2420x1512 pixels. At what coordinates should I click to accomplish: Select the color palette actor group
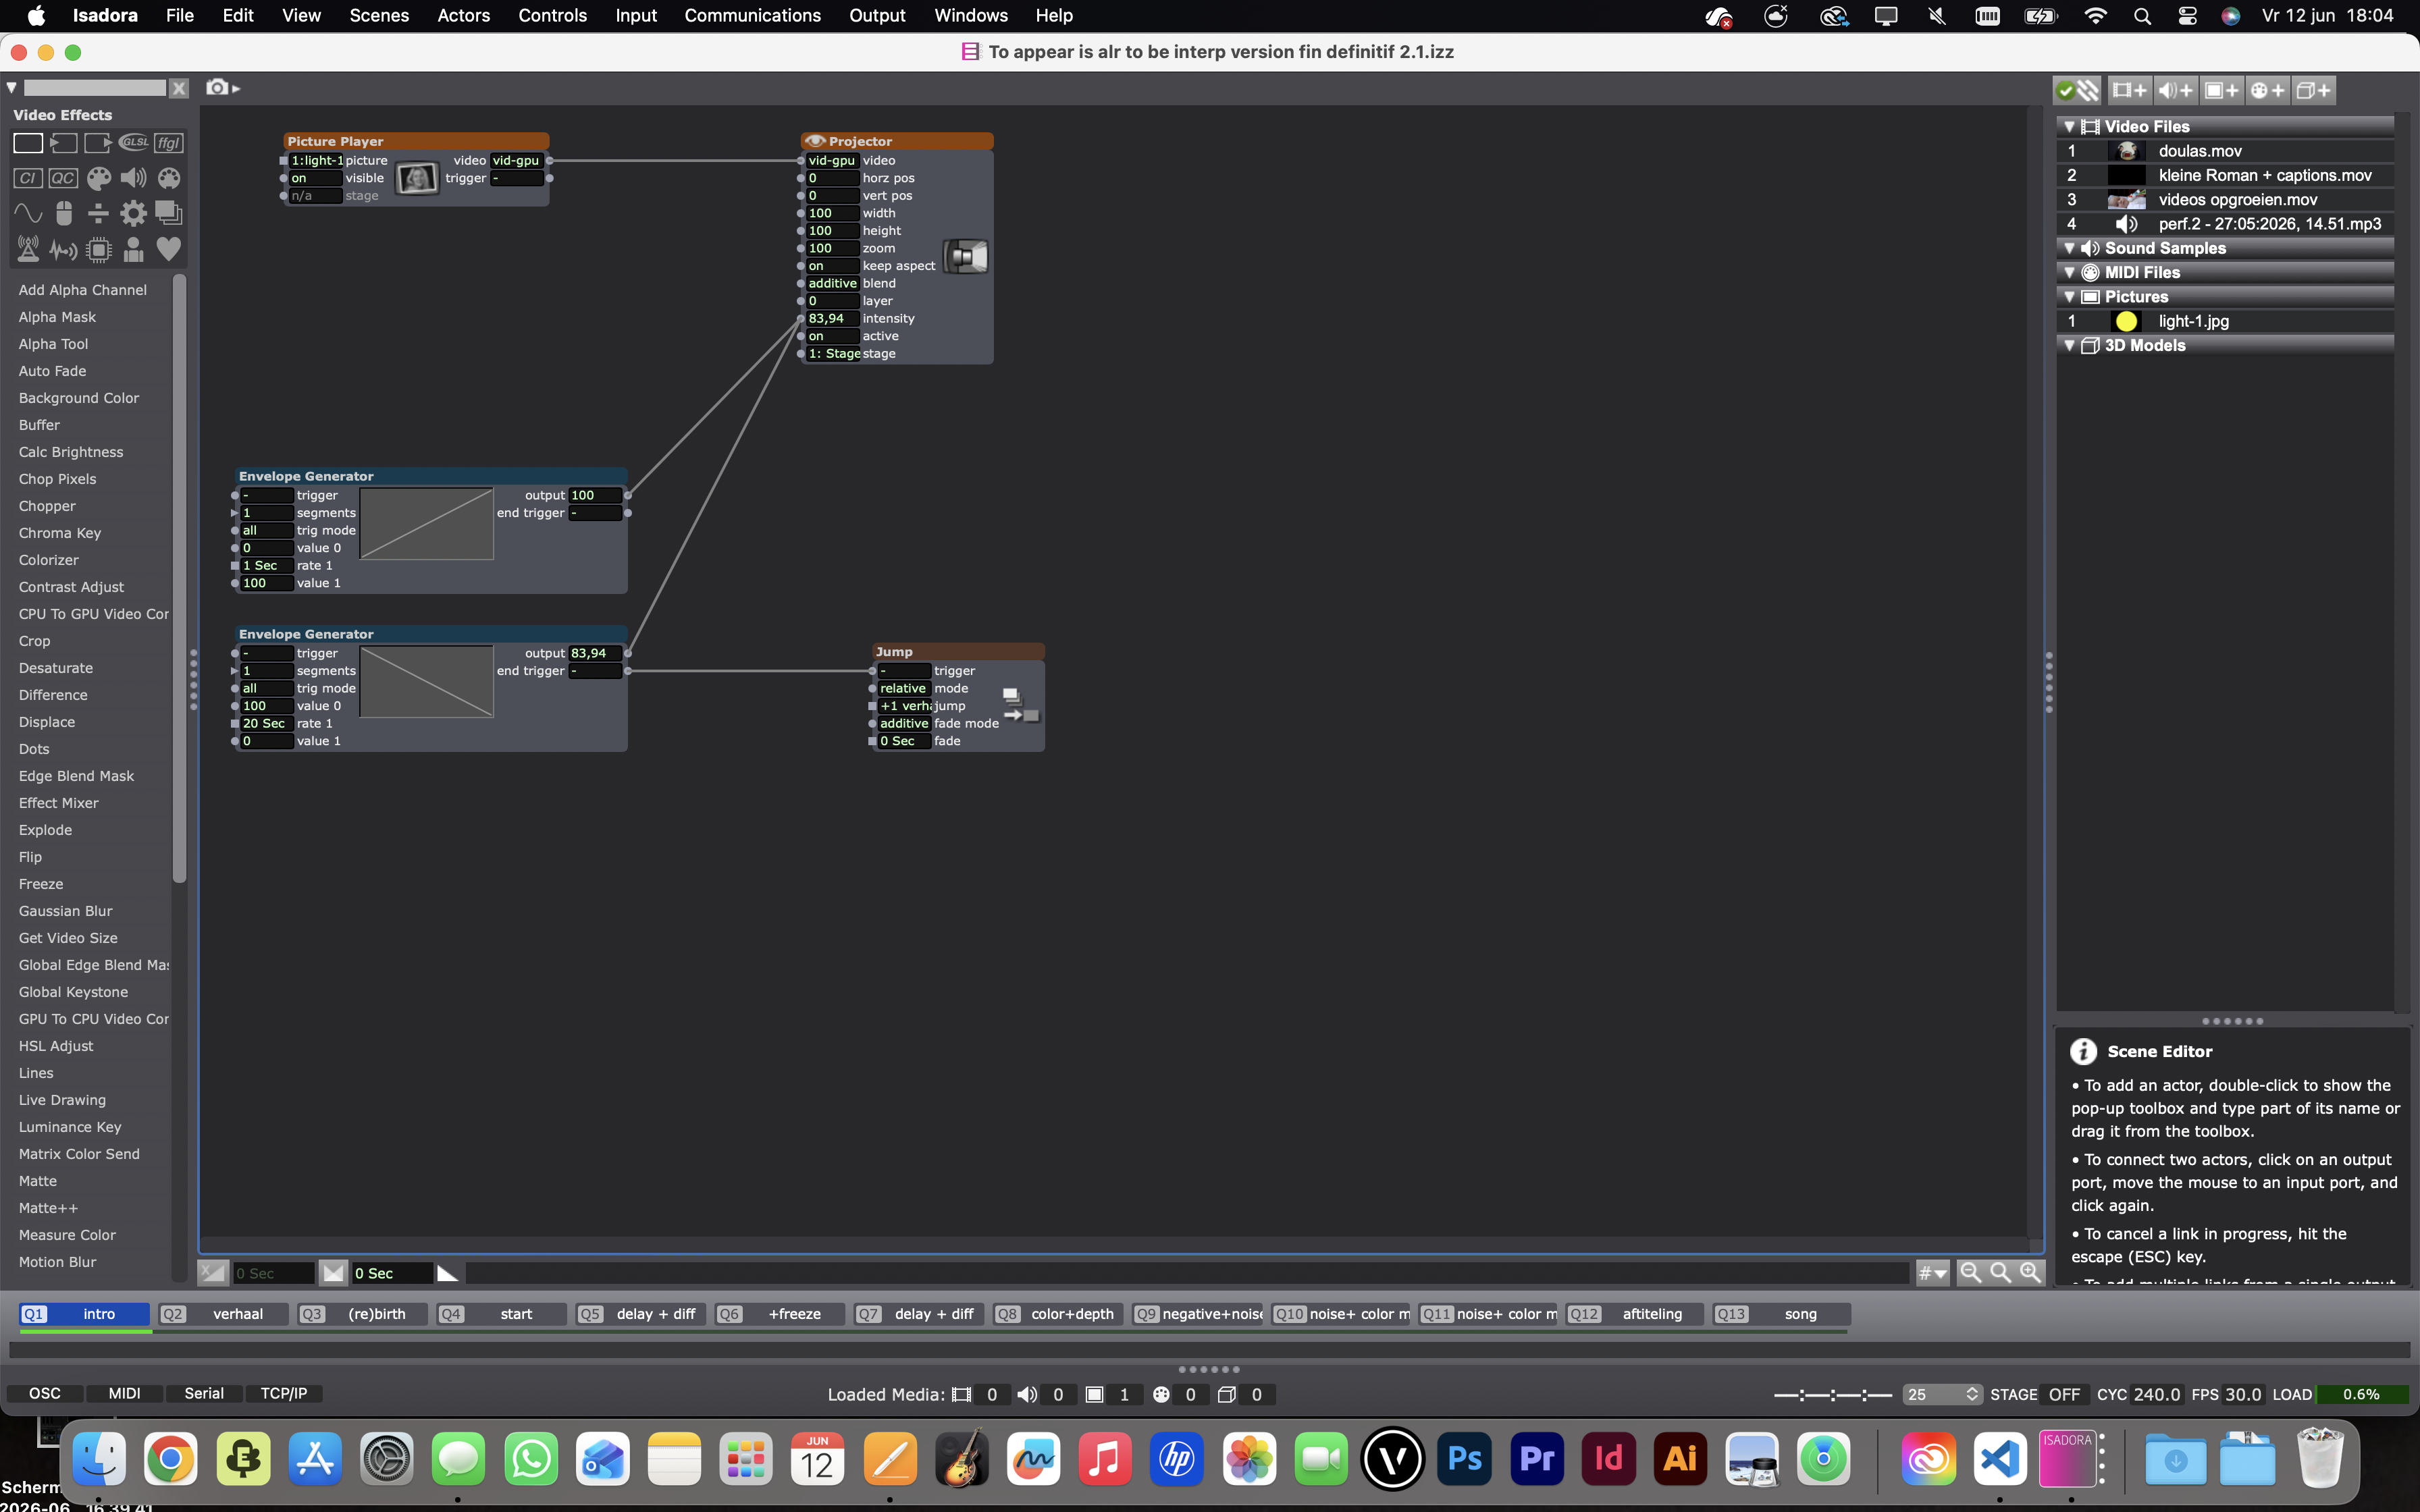point(98,178)
